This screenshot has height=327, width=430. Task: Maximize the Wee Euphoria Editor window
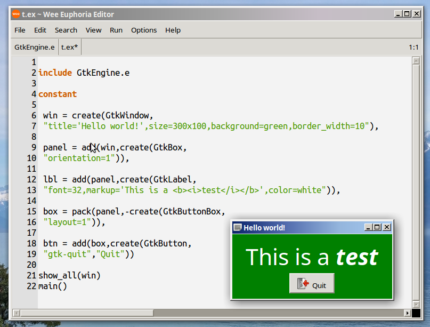point(407,14)
